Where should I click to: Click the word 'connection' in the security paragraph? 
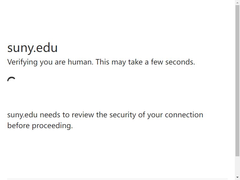[x=184, y=115]
